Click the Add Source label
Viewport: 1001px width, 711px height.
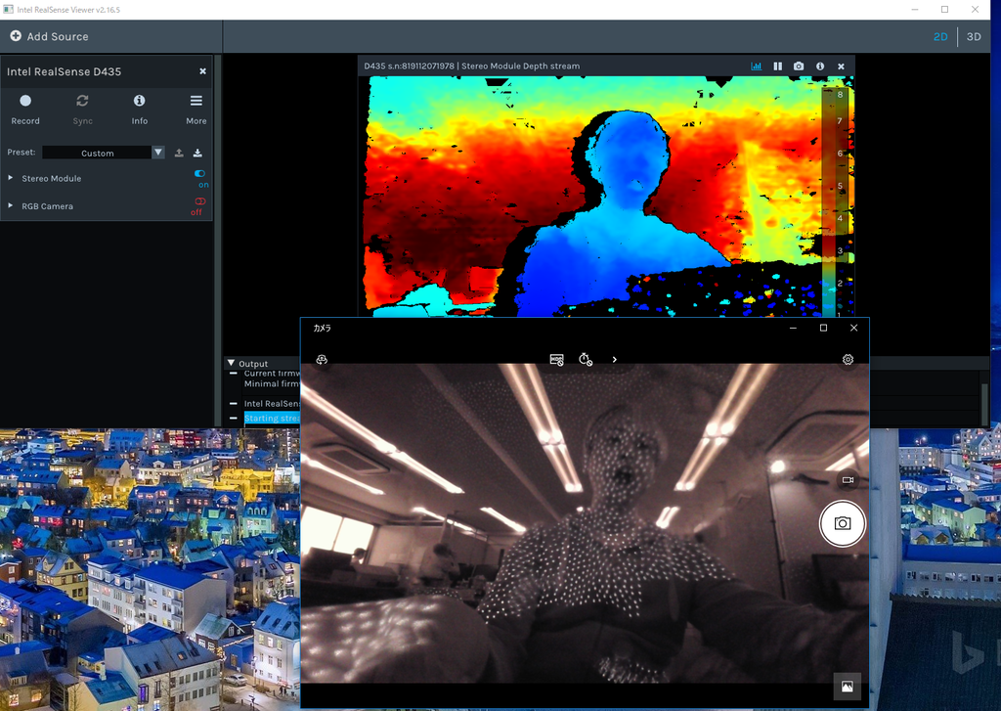click(58, 36)
